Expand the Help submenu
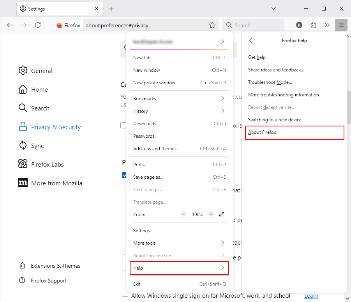 pos(179,268)
